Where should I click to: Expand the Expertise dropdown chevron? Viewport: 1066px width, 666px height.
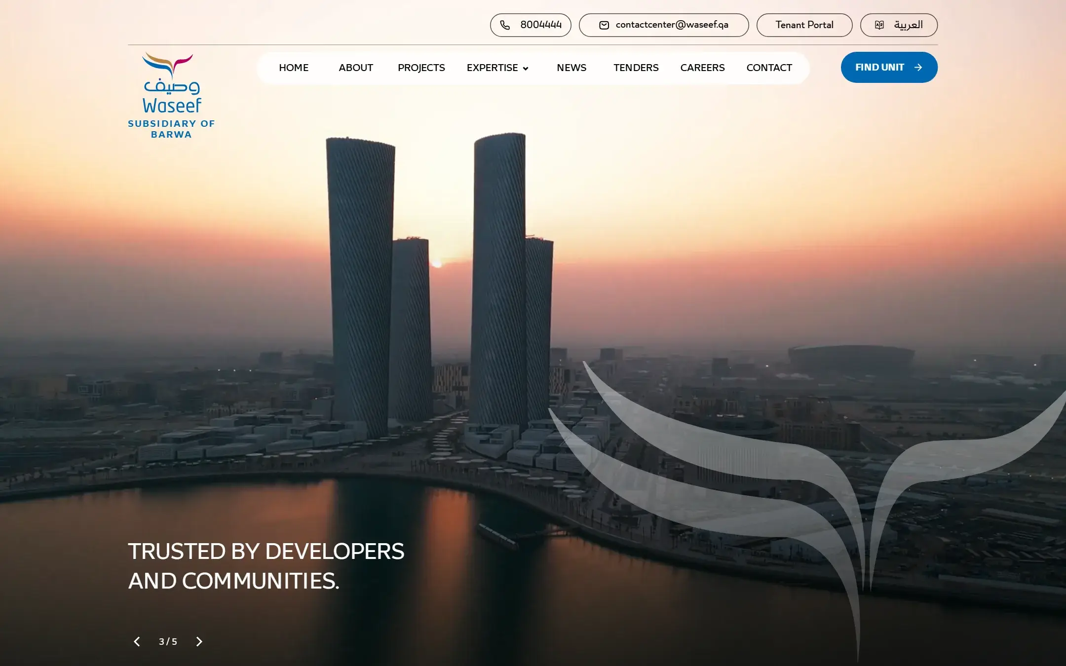[526, 69]
